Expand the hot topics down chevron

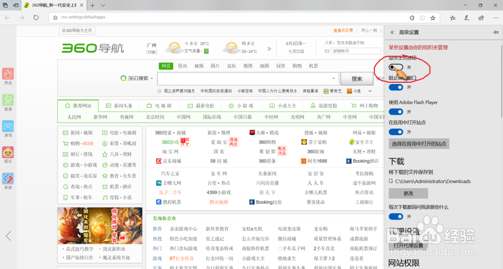pos(370,92)
